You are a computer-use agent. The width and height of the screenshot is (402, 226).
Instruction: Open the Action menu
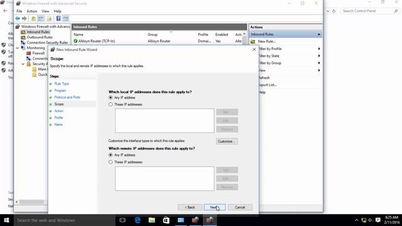32,11
